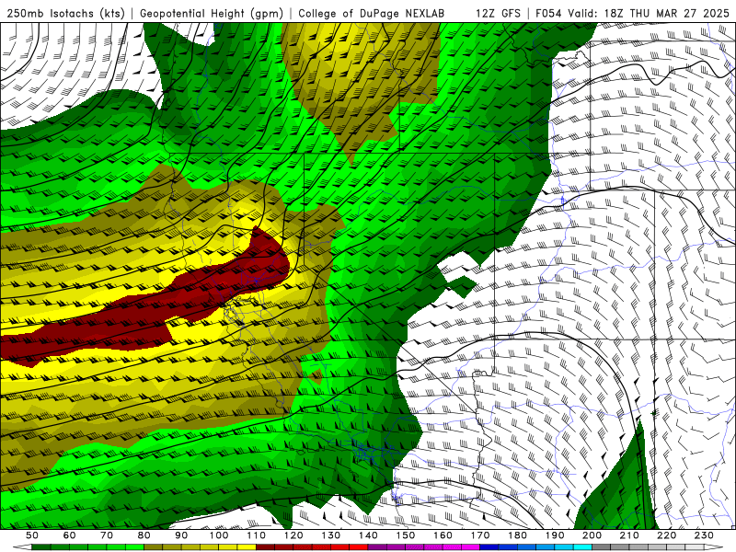Click the left arrow end of the colorbar
The height and width of the screenshot is (552, 736).
coord(22,547)
